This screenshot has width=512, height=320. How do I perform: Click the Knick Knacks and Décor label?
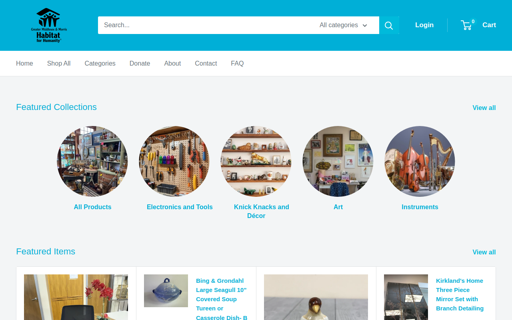click(262, 211)
